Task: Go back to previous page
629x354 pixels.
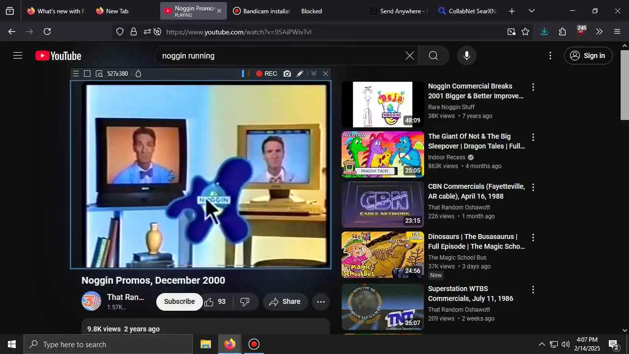Action: coord(12,31)
